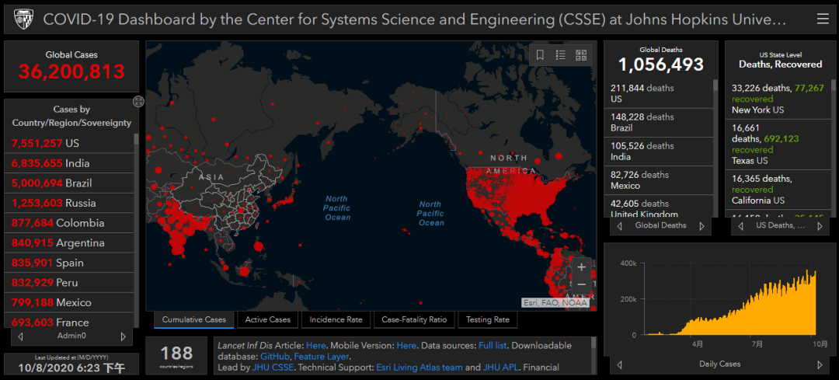Viewport: 839px width, 380px height.
Task: Click right arrow beside Global Deaths
Action: [x=701, y=226]
